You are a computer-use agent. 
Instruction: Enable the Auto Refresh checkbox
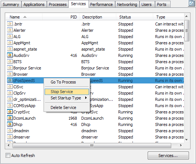click(8, 156)
